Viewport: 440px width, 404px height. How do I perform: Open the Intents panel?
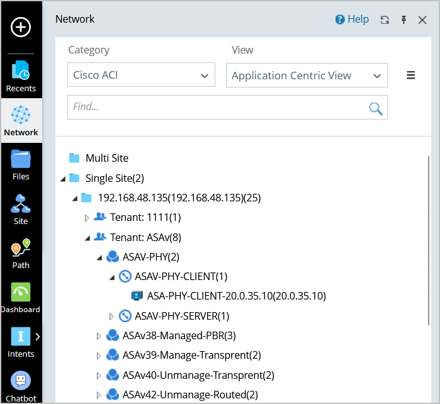pos(21,342)
